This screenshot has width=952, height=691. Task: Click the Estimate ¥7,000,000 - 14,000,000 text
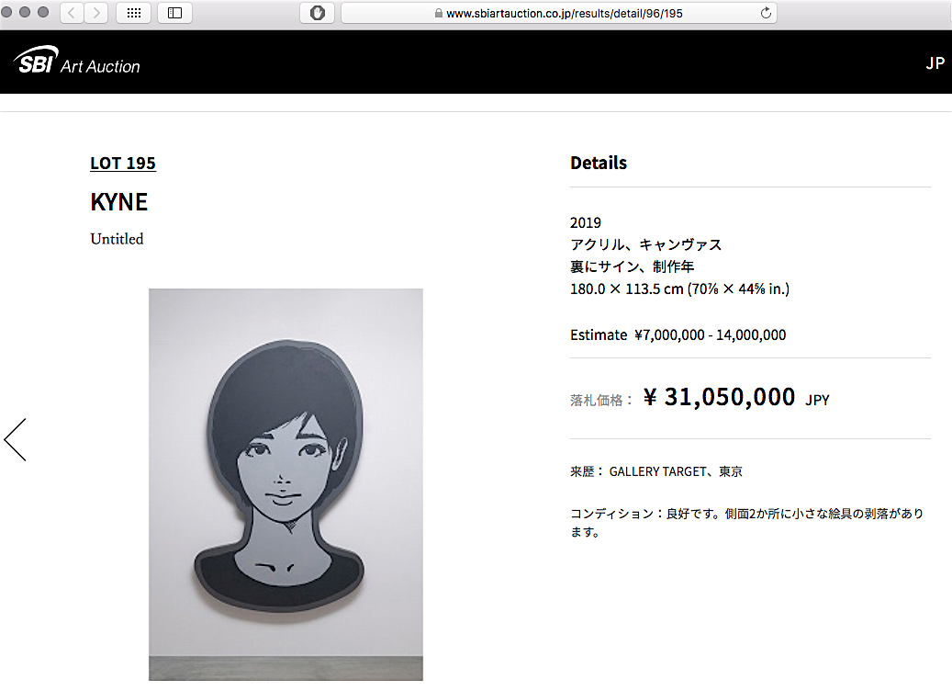[678, 334]
